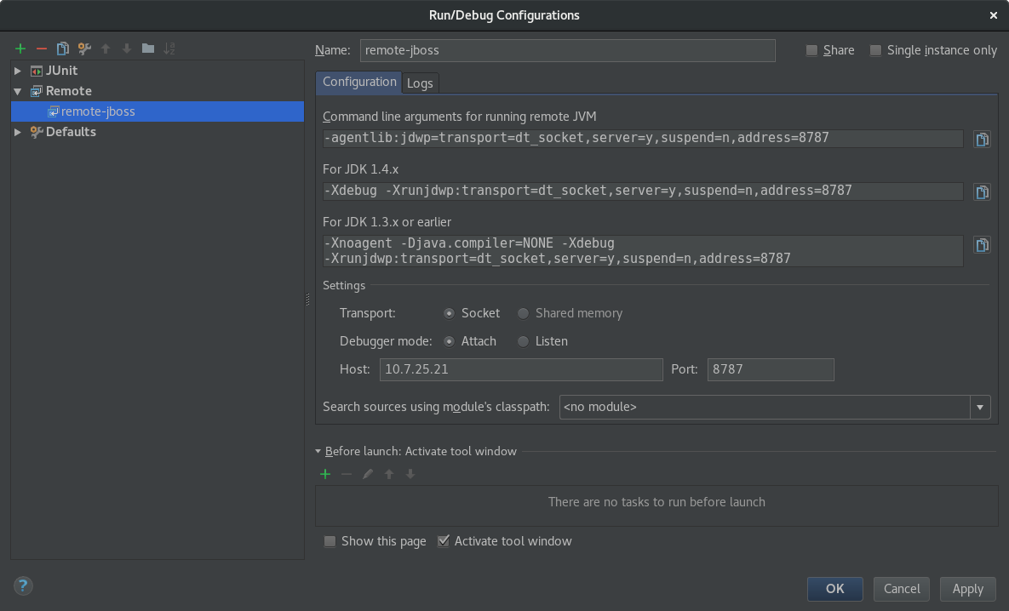The height and width of the screenshot is (611, 1009).
Task: Expand the Defaults node
Action: tap(18, 132)
